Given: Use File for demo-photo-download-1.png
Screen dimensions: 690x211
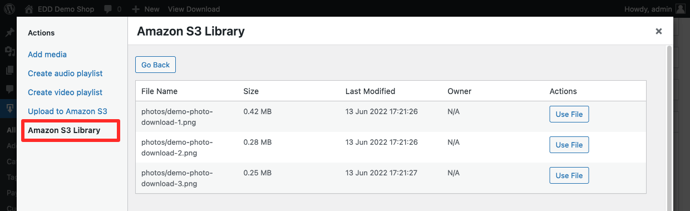Looking at the screenshot, I should 569,114.
